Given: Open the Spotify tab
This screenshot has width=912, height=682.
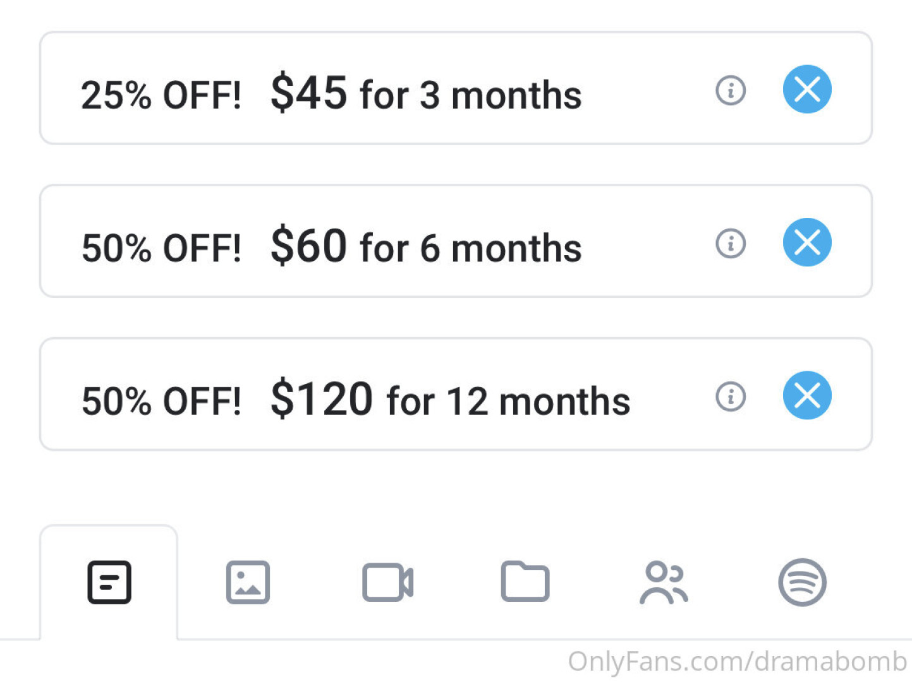Looking at the screenshot, I should [x=802, y=582].
